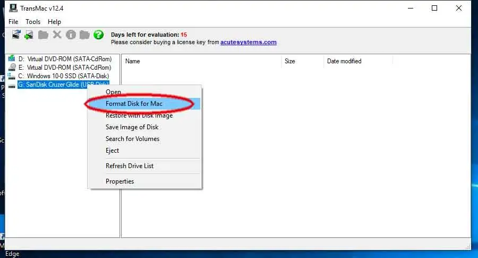Open the Tools menu
Screen dimensions: 478x258
tap(33, 22)
